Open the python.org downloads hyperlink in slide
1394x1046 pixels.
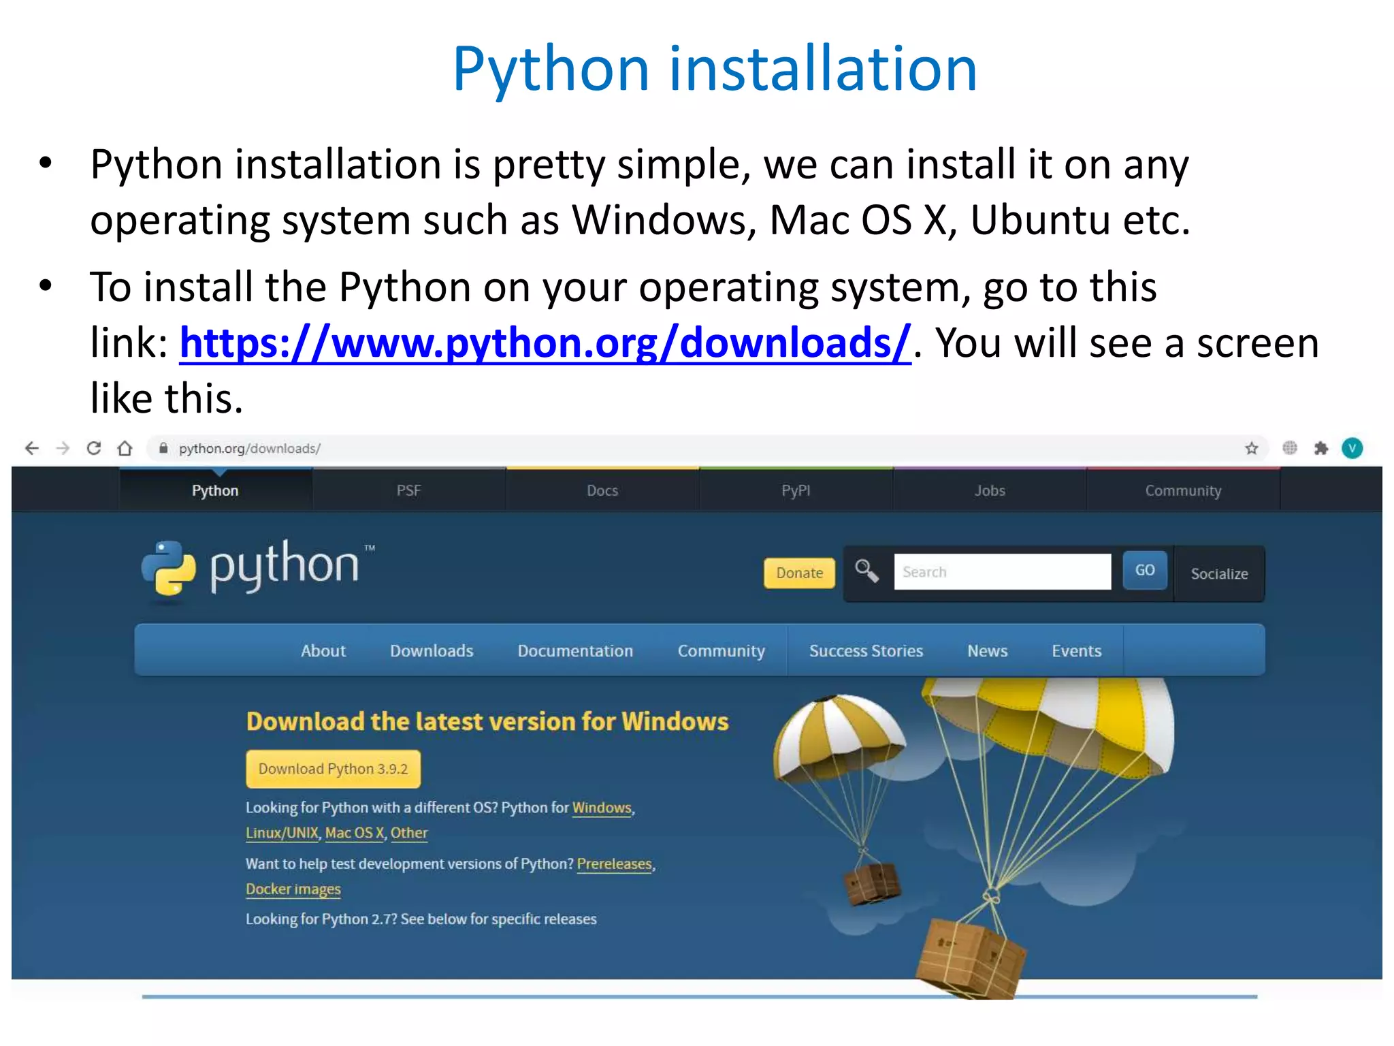(x=545, y=342)
